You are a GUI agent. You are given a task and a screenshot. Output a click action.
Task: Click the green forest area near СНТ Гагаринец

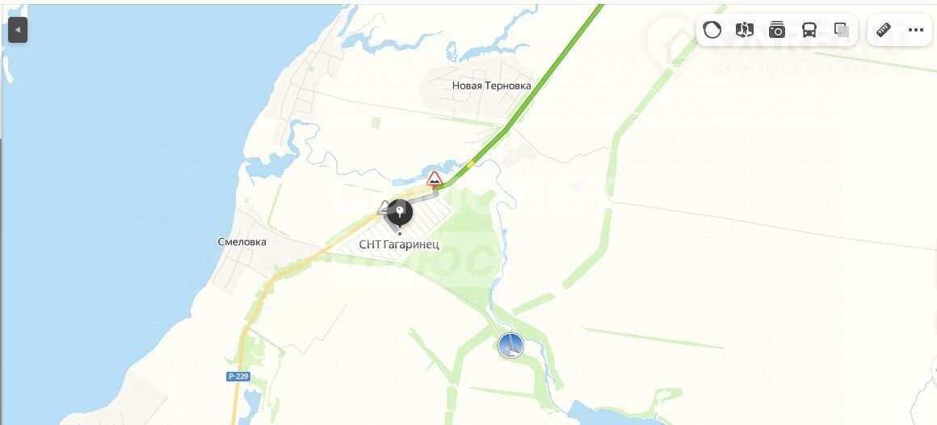(x=472, y=251)
